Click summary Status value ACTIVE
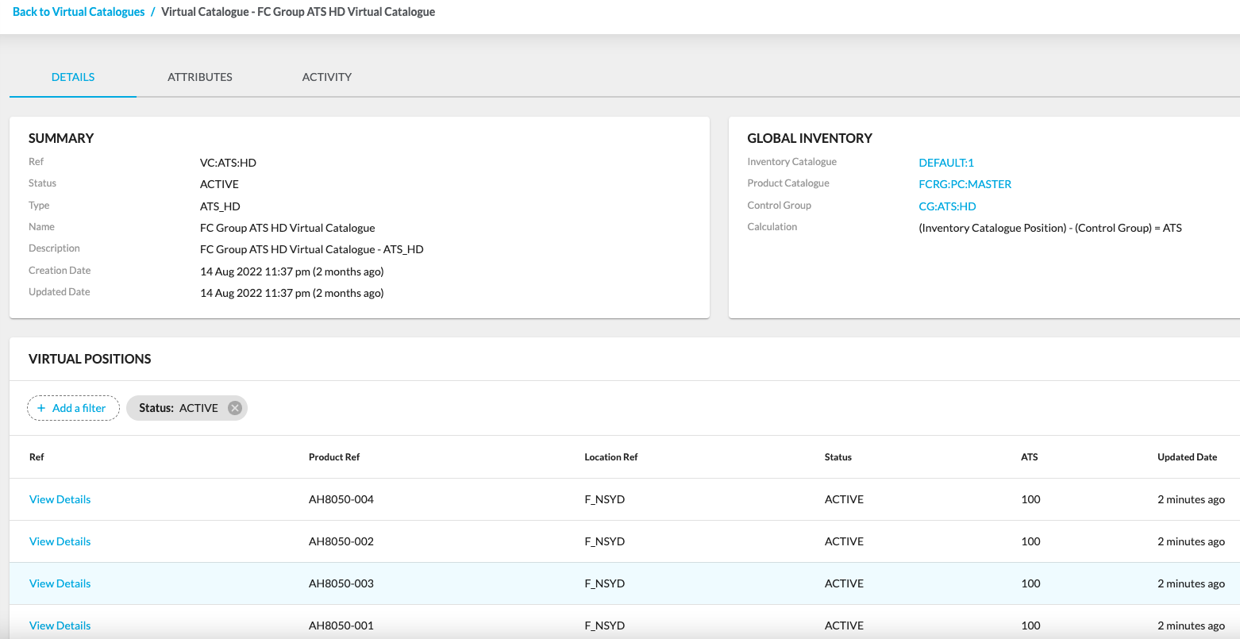 219,184
